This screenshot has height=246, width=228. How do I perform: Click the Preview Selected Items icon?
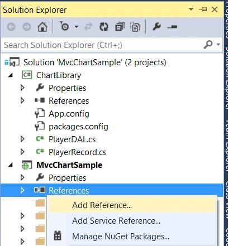172,27
